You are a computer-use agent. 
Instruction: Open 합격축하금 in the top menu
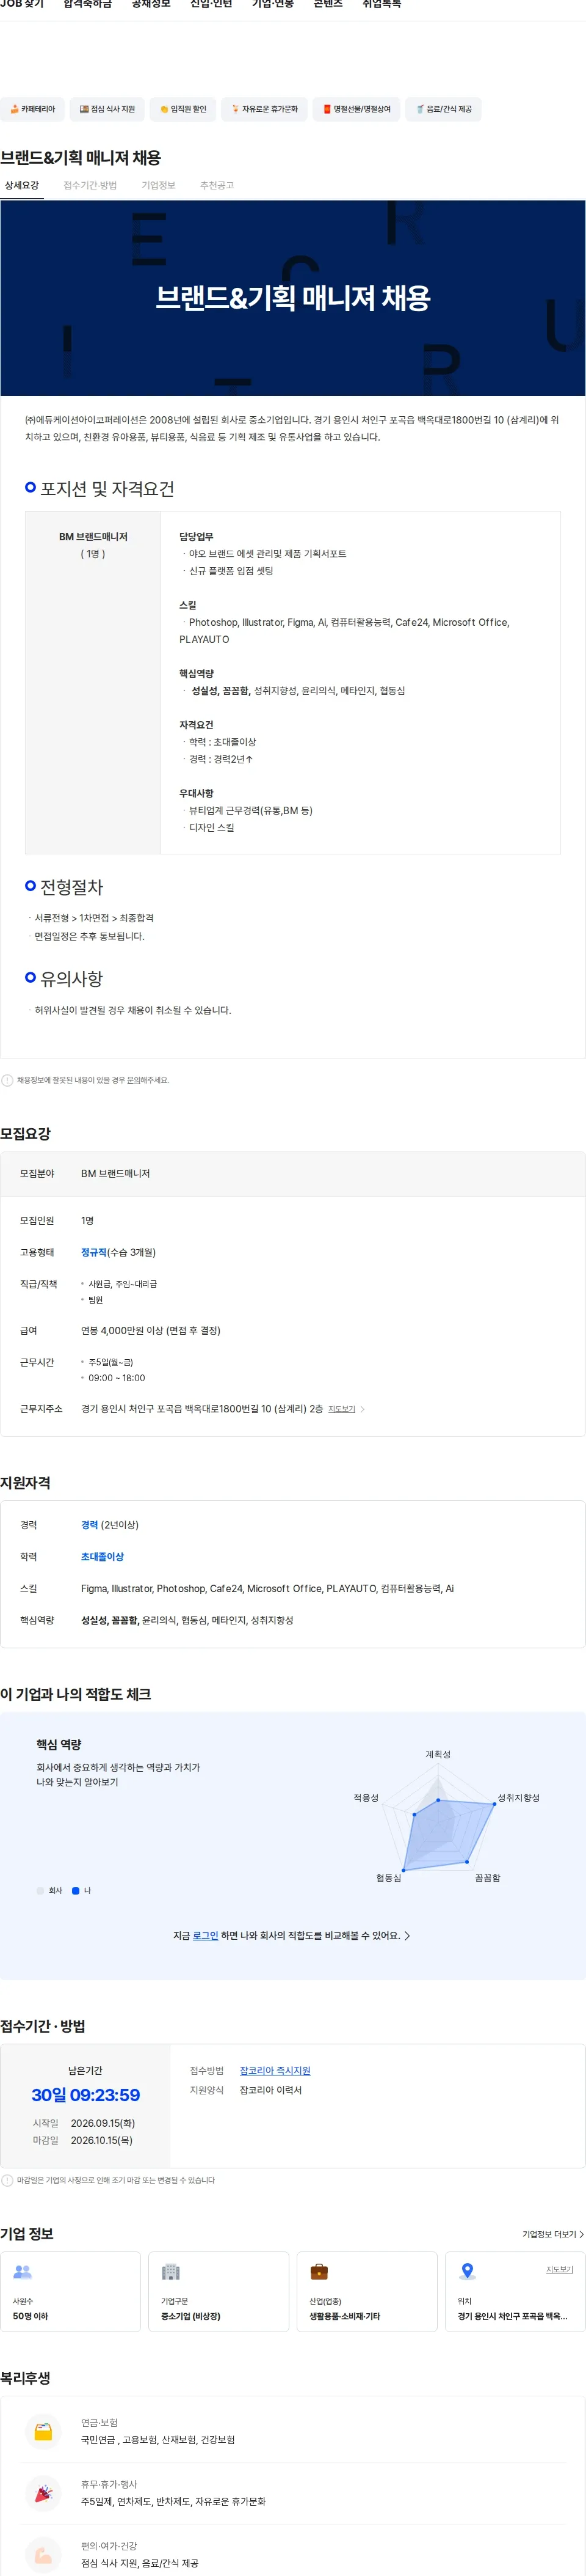pyautogui.click(x=88, y=5)
